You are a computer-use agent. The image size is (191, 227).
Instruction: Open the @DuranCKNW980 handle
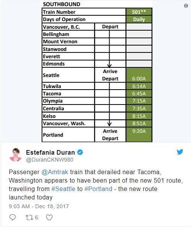(x=50, y=160)
